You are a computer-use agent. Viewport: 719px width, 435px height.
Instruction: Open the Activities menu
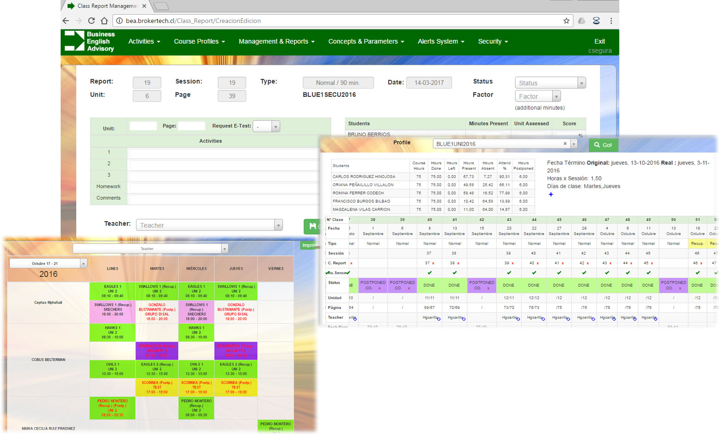click(x=144, y=41)
